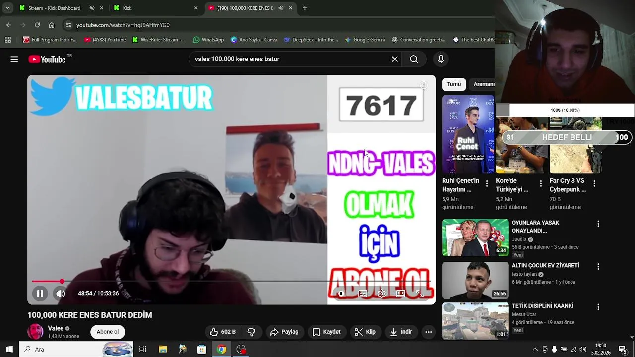Open options for TETİK DİSİPLİNİ KAANKİ
This screenshot has width=635, height=357.
(x=598, y=307)
